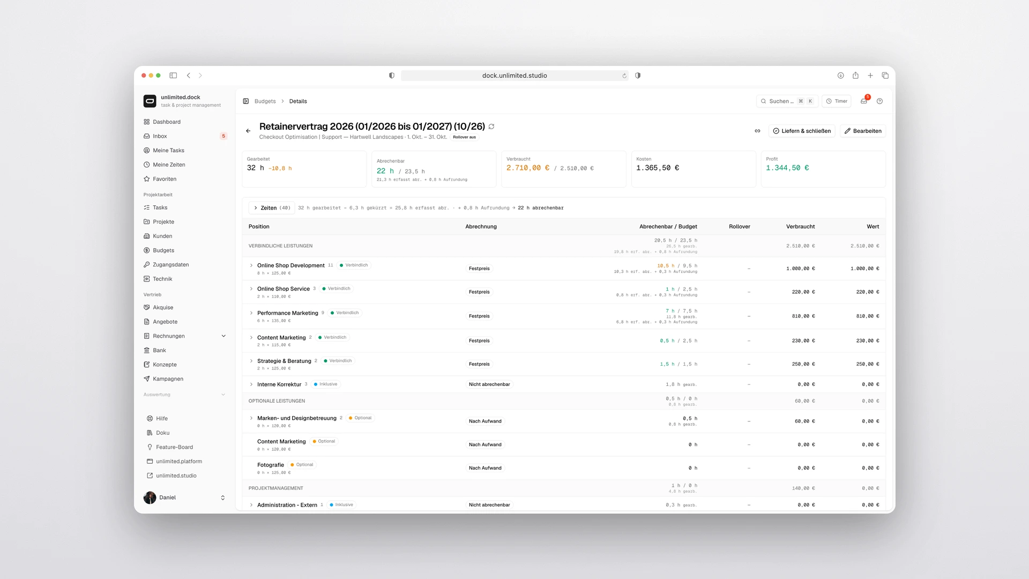Viewport: 1029px width, 579px height.
Task: Click the refresh icon next to title
Action: click(x=491, y=127)
